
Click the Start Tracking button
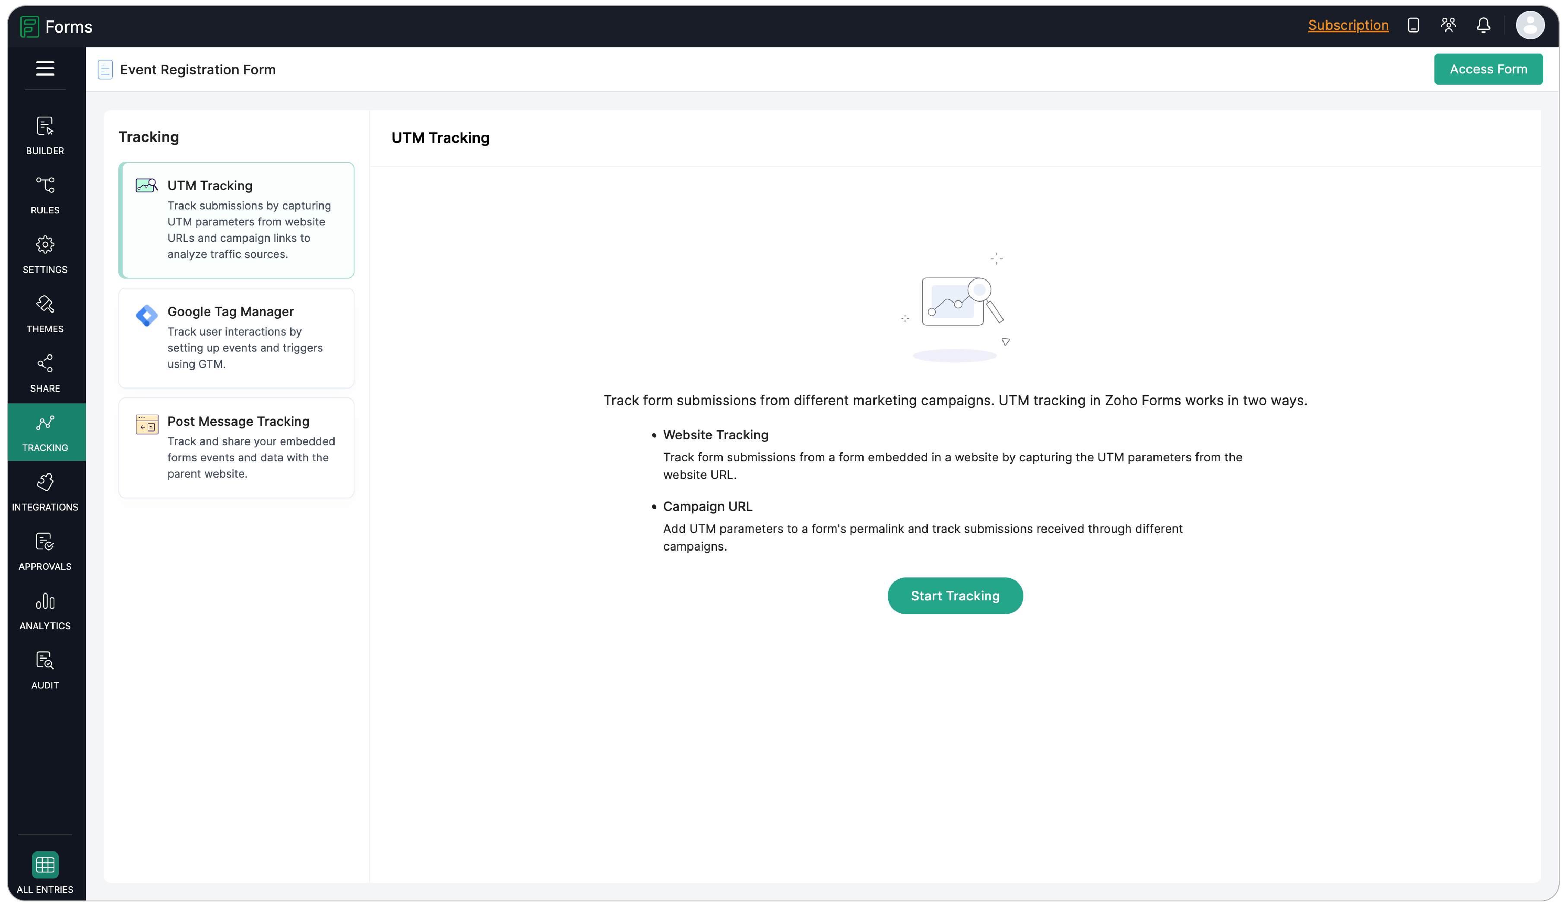pyautogui.click(x=955, y=596)
